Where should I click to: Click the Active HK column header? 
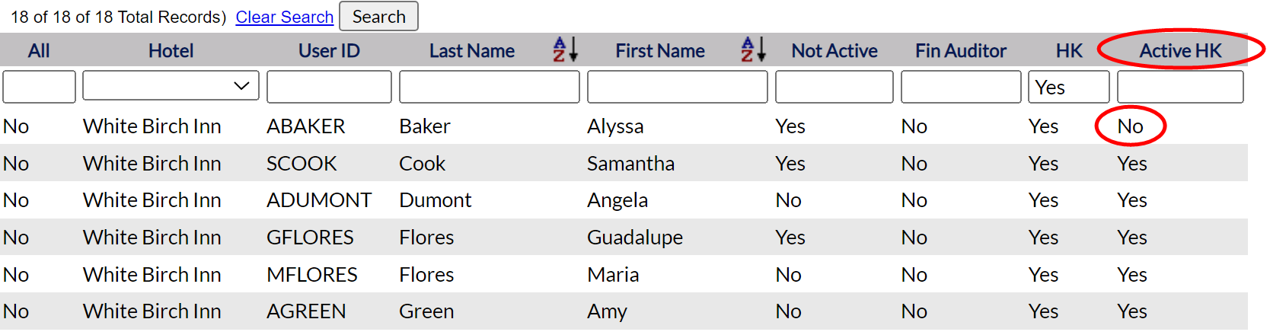1180,50
